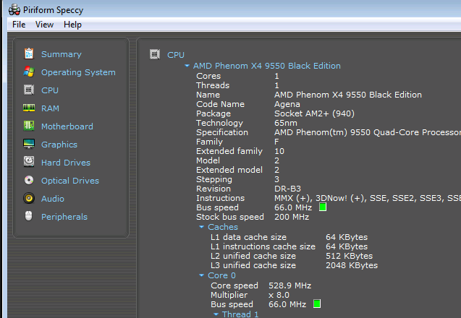Image resolution: width=461 pixels, height=318 pixels.
Task: Select the Code Name value Agena
Action: (x=287, y=104)
